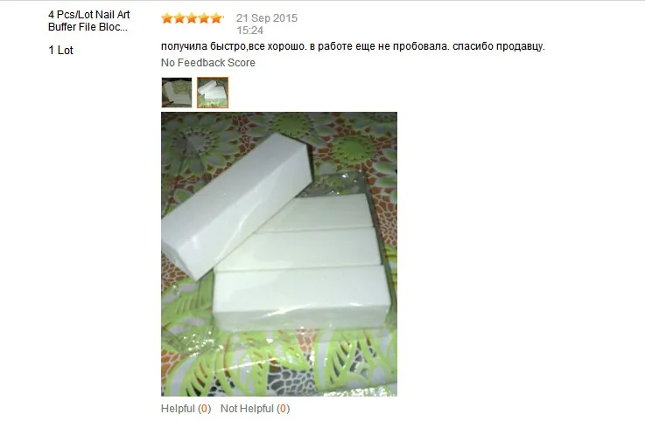
Task: Click the No Feedback Score label
Action: pos(207,62)
